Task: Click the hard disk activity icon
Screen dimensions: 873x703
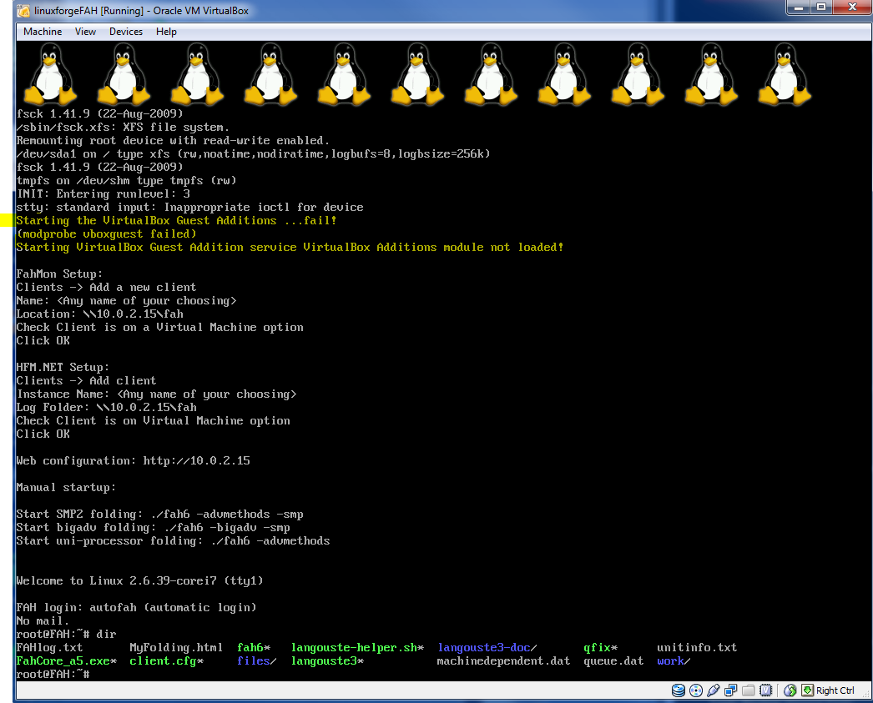Action: 679,690
